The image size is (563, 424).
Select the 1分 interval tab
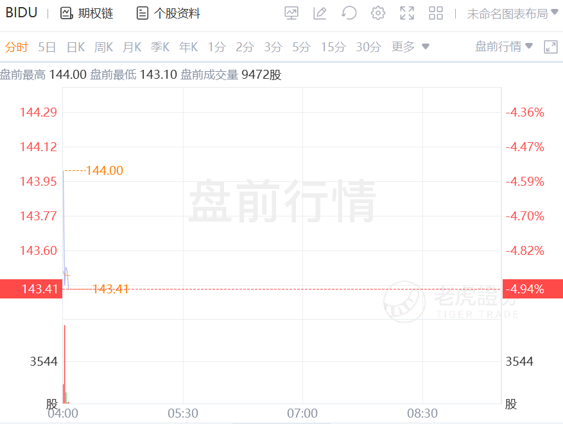click(x=217, y=47)
